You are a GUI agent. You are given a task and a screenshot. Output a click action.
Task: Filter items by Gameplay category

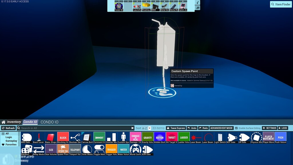tap(11, 141)
